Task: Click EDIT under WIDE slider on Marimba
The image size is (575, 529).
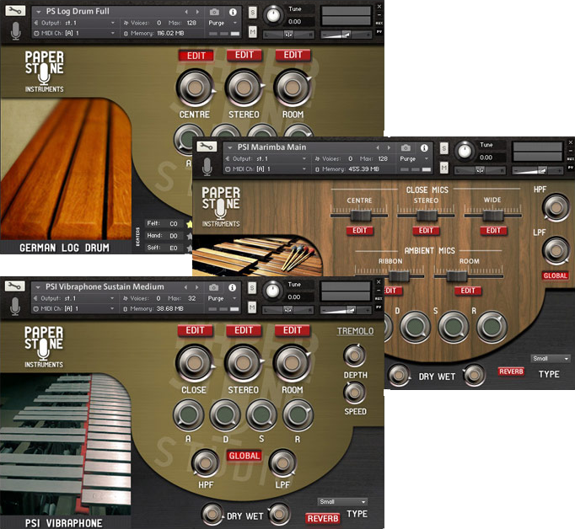Action: tap(493, 231)
